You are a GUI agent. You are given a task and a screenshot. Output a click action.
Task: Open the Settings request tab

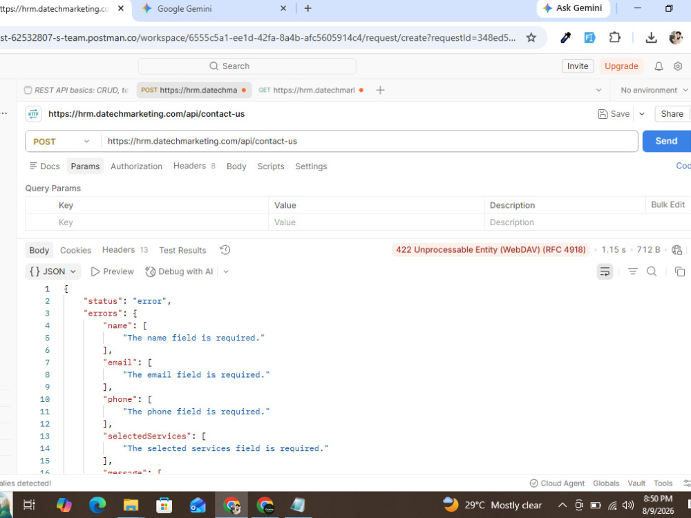(x=311, y=166)
